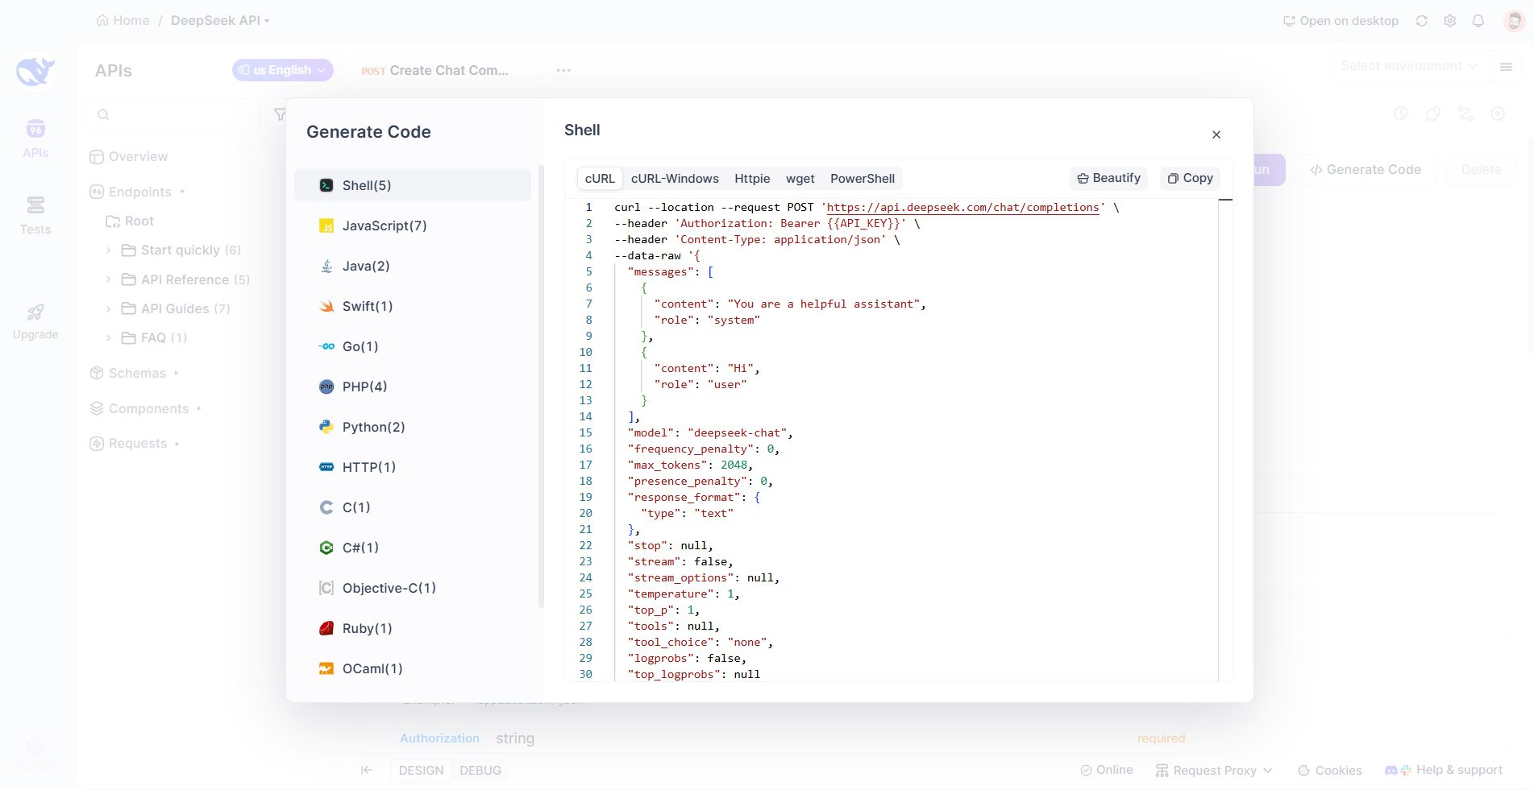Open the hamburger menu icon at top right
The height and width of the screenshot is (790, 1534).
click(1506, 67)
